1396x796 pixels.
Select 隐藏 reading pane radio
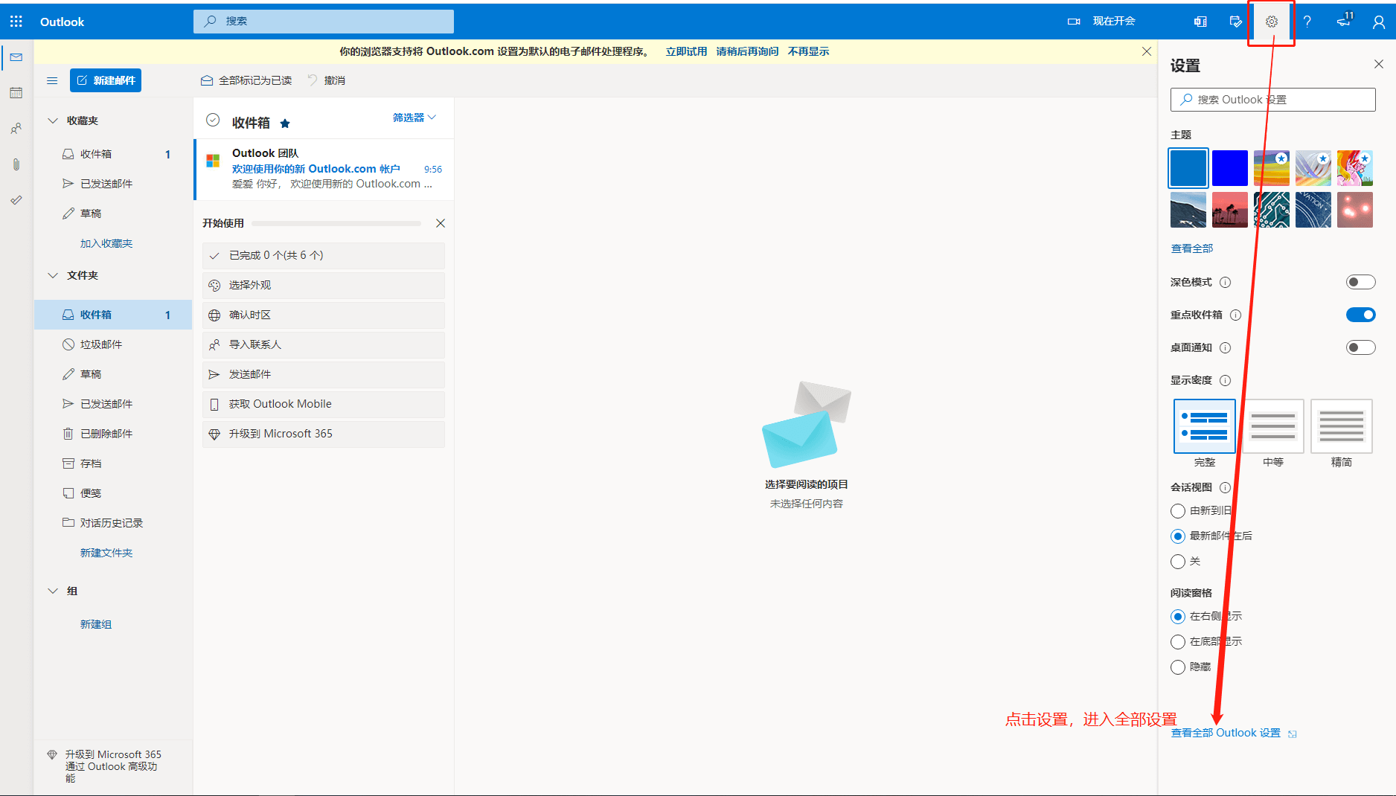point(1178,667)
